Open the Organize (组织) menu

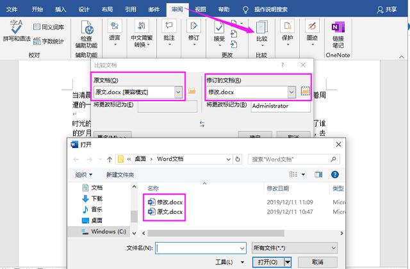point(84,175)
